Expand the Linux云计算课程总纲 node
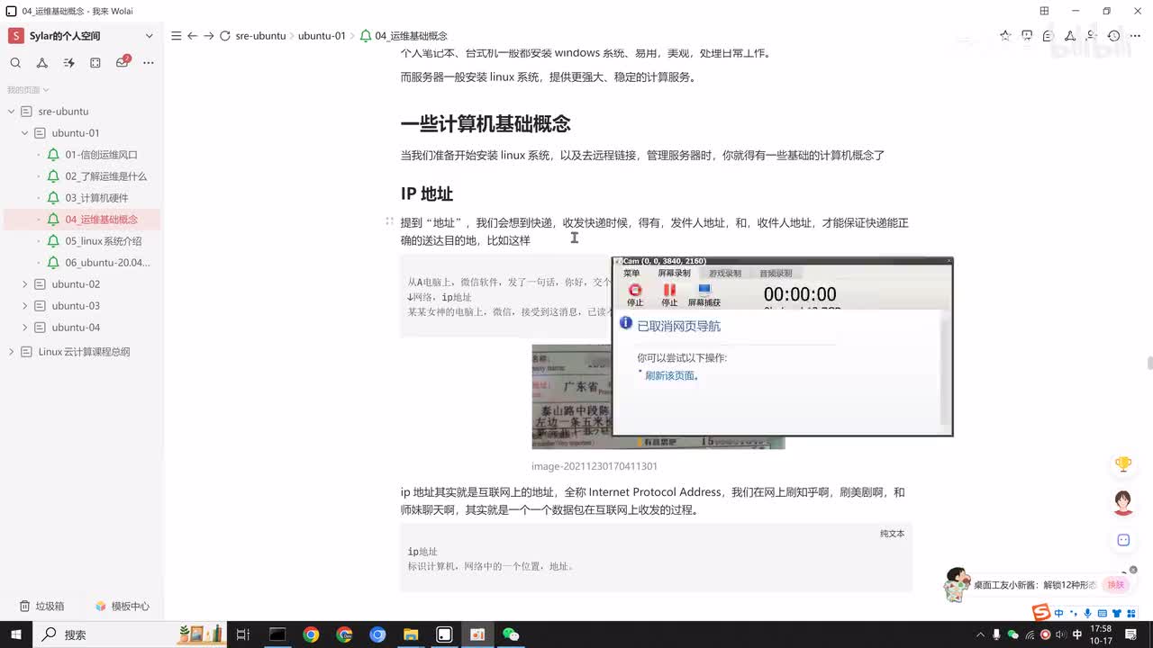1153x648 pixels. (x=12, y=352)
